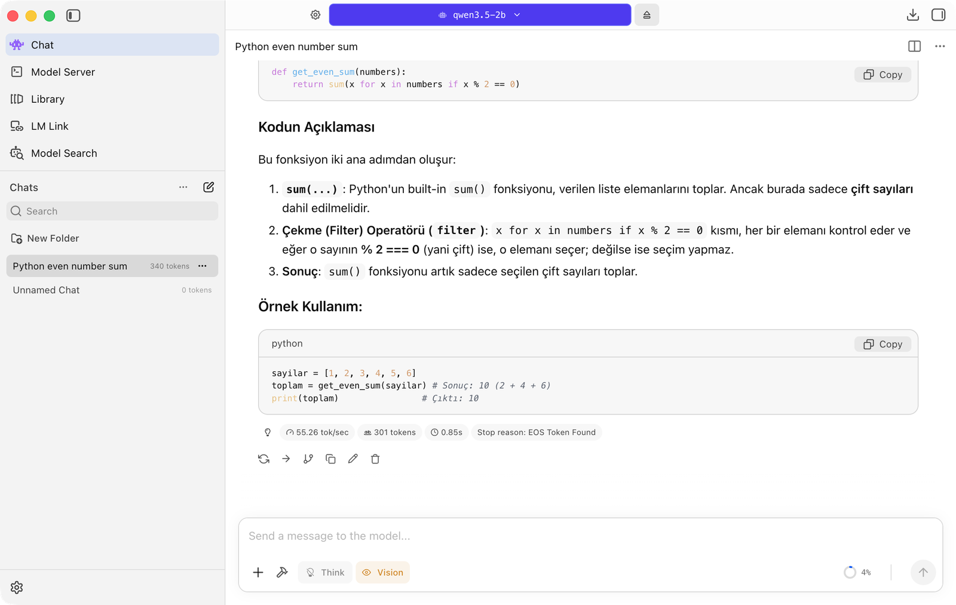Toggle the right sidebar panel icon
Viewport: 956px width, 605px height.
(938, 15)
